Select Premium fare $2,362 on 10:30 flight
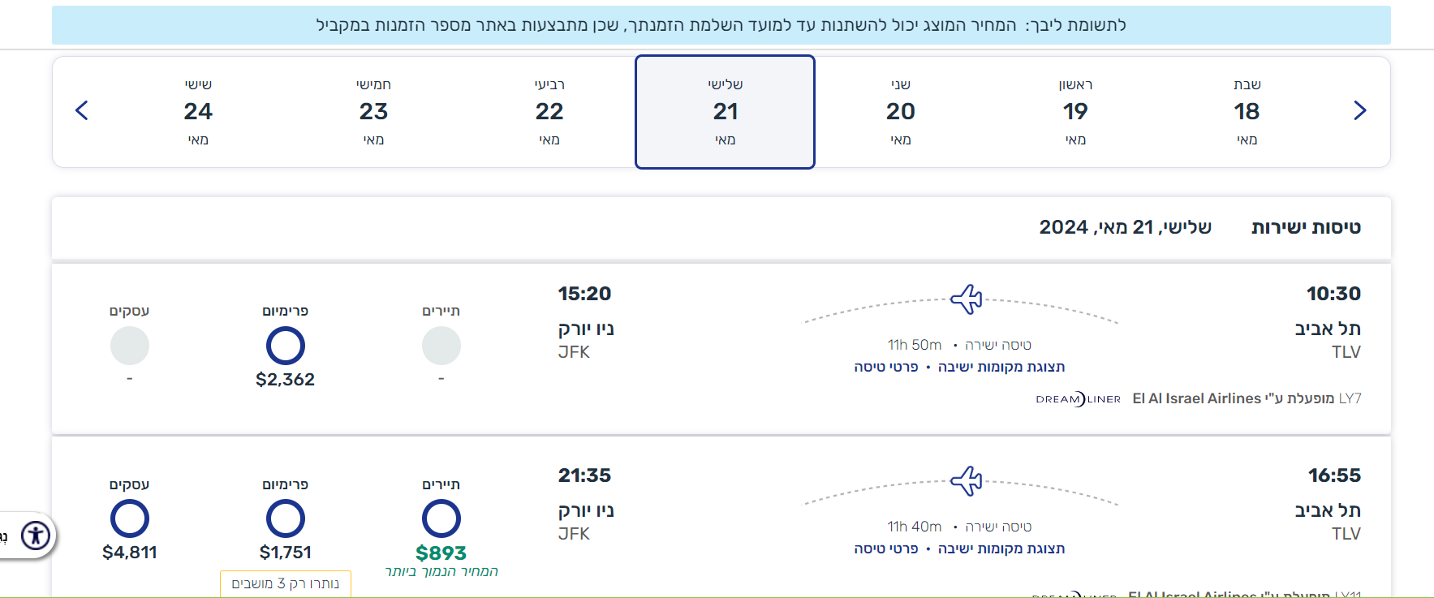1434x598 pixels. (285, 346)
